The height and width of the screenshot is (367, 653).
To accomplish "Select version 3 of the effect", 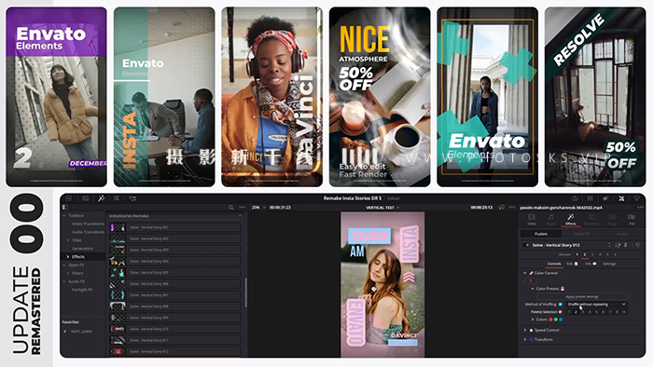I will (x=592, y=254).
